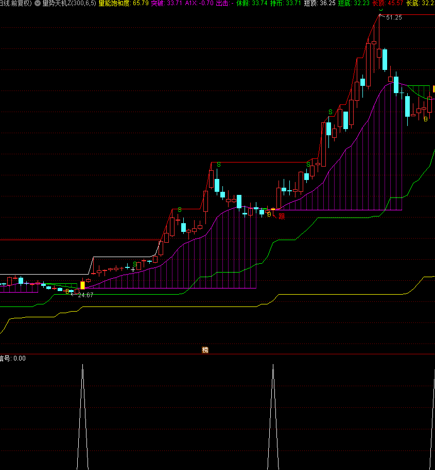Click the red 长顶: 45.57 value
The height and width of the screenshot is (470, 435).
[388, 3]
